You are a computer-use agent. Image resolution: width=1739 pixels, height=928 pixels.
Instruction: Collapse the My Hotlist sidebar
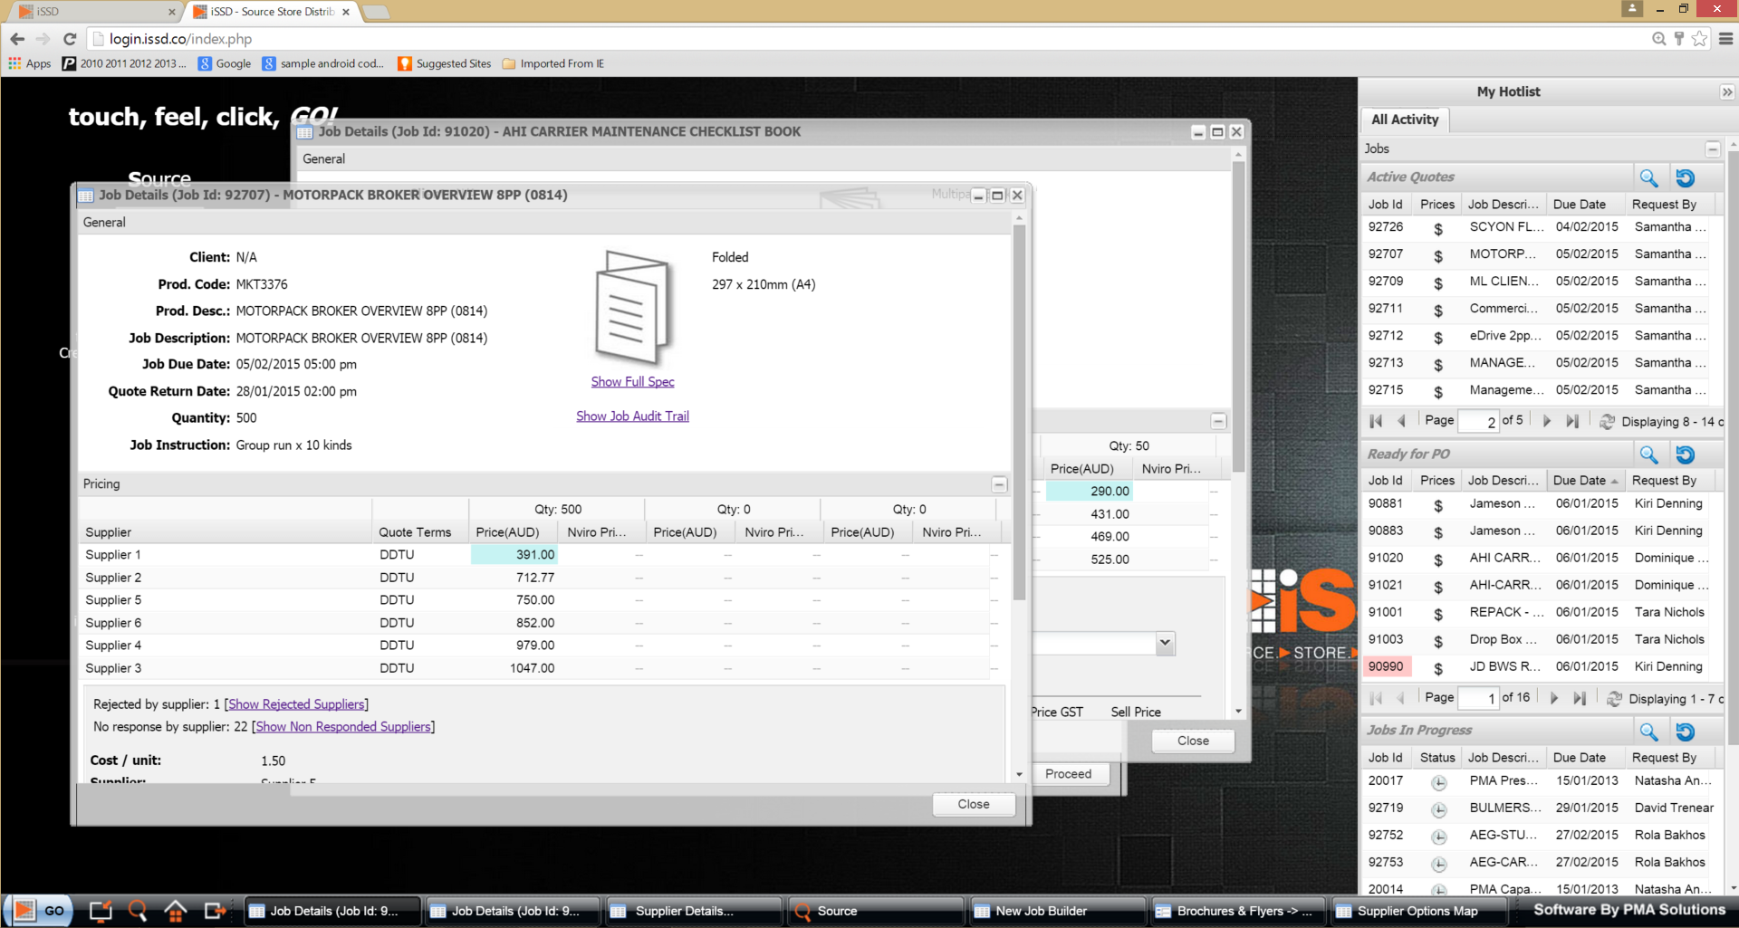click(x=1726, y=92)
